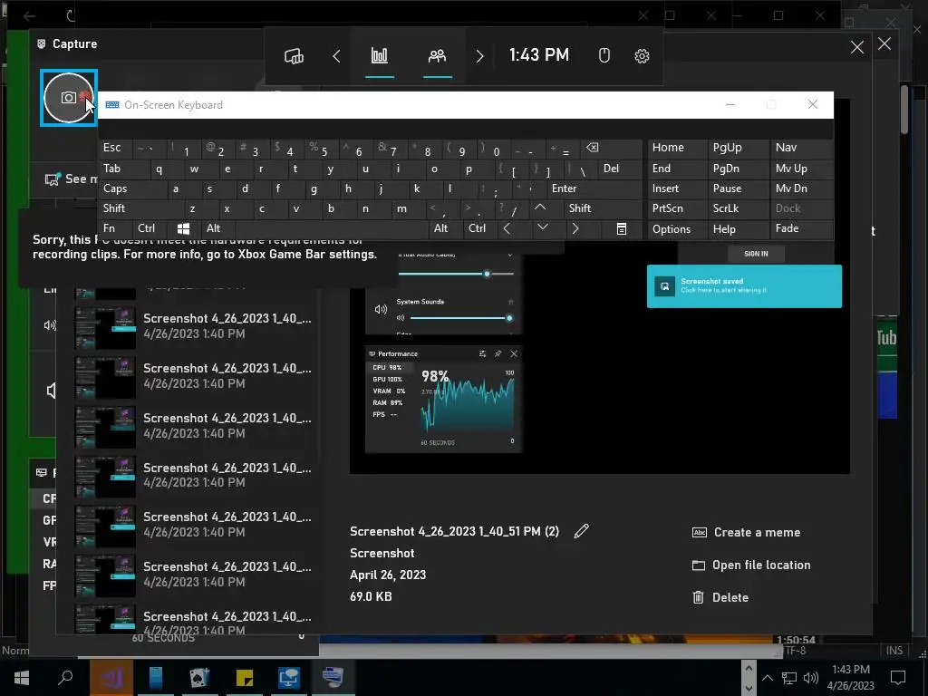Screen dimensions: 928x696
Task: Tap the right arrow key on the keyboard
Action: coord(575,228)
